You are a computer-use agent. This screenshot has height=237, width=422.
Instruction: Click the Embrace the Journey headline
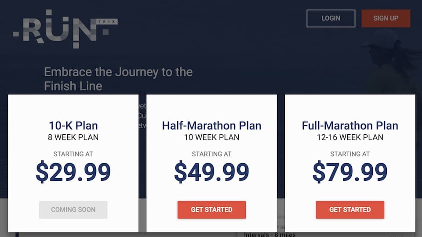(118, 79)
